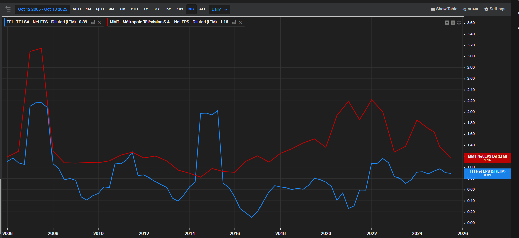Screen dimensions: 519x238
Task: Select the ALL time range
Action: pos(203,9)
